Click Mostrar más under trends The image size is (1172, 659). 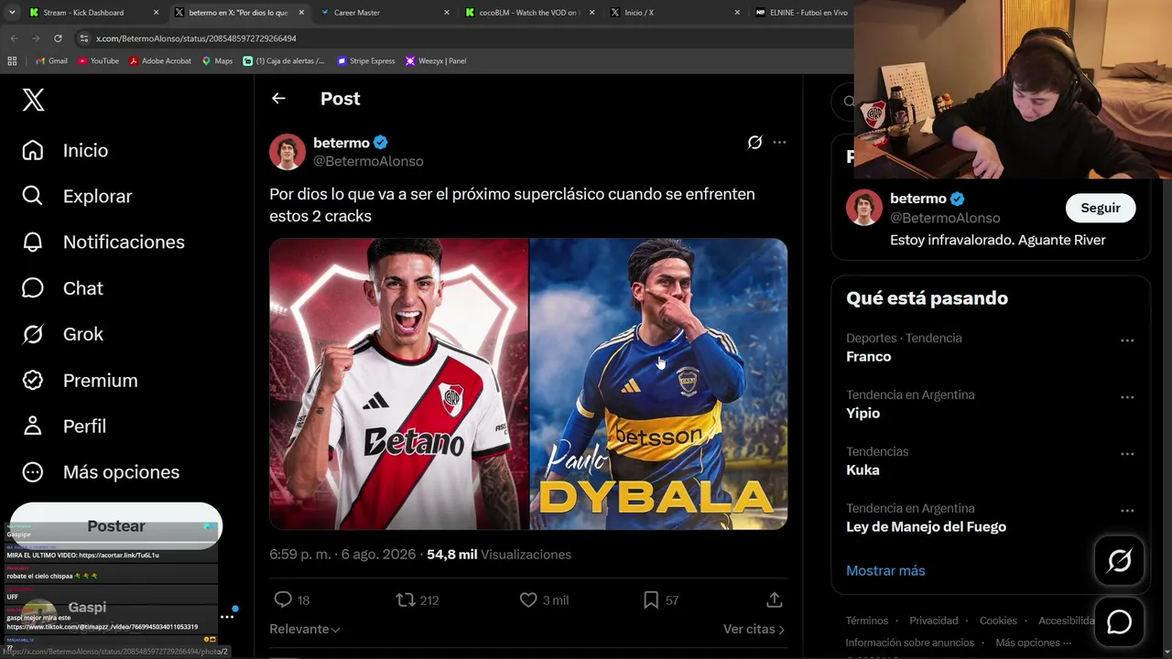[x=885, y=571]
